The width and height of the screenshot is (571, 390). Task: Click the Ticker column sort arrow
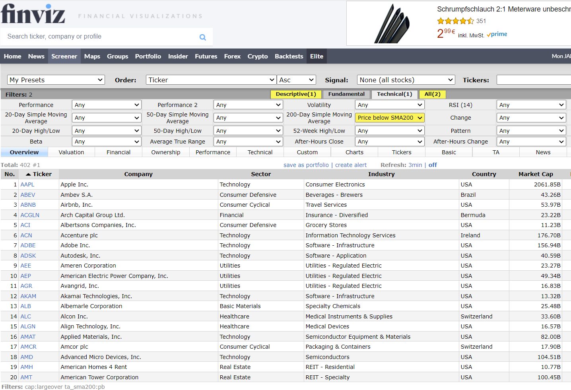tap(28, 174)
